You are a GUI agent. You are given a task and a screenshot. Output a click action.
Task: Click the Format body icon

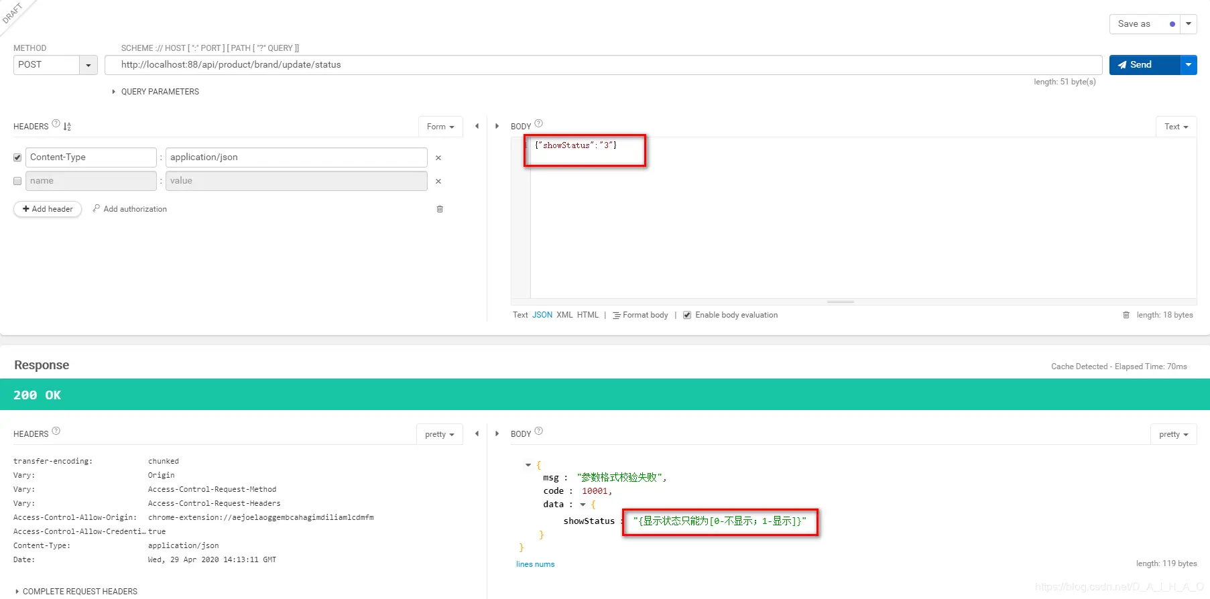pyautogui.click(x=617, y=315)
